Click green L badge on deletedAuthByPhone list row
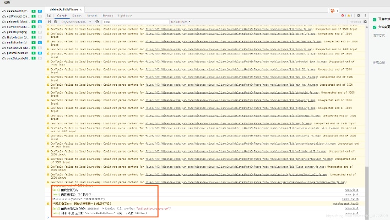The width and height of the screenshot is (390, 220). (x=34, y=11)
